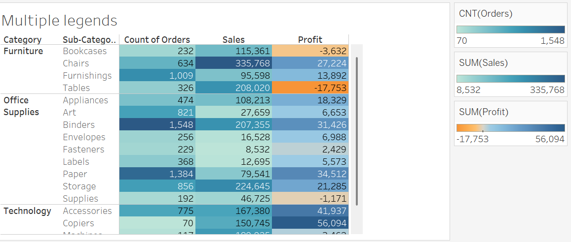Select the Technology category label
Screen dimensions: 571x242
pyautogui.click(x=27, y=211)
